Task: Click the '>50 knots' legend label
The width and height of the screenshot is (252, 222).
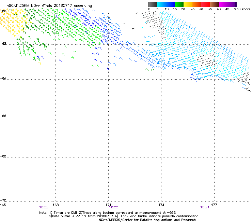Action: pos(242,9)
